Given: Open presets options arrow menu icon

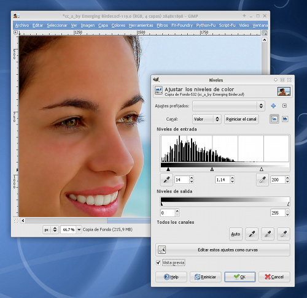Looking at the screenshot, I should point(284,105).
